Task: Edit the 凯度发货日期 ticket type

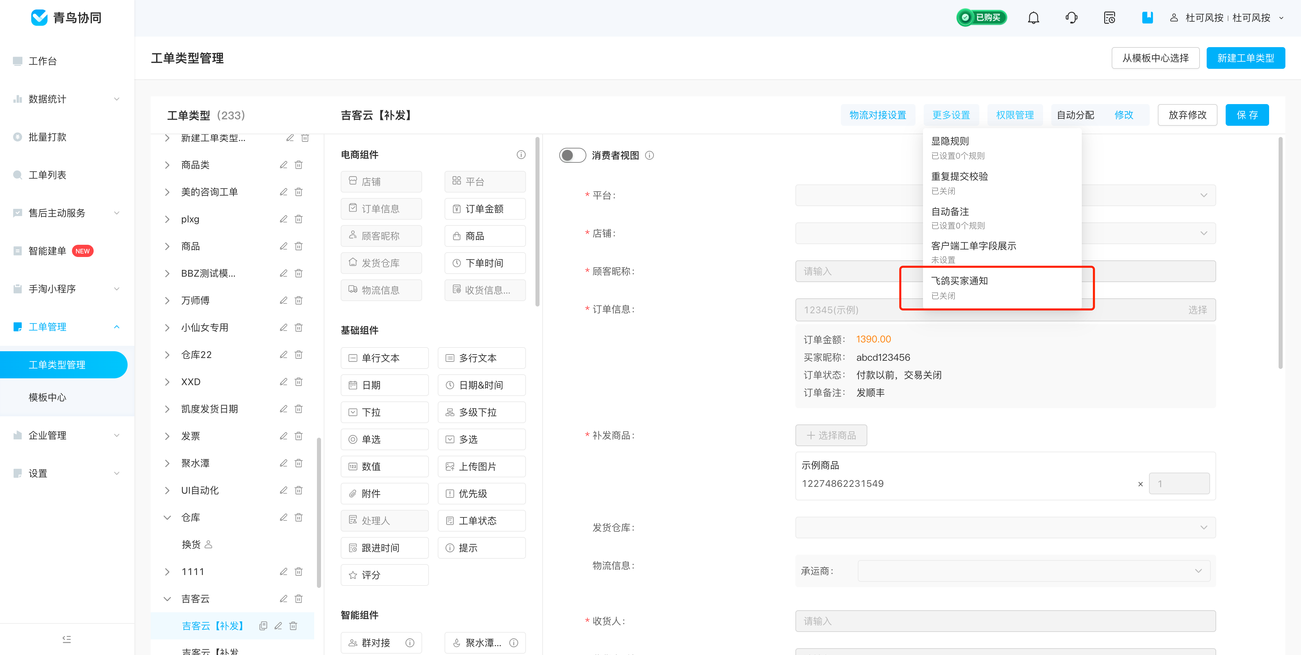Action: coord(283,409)
